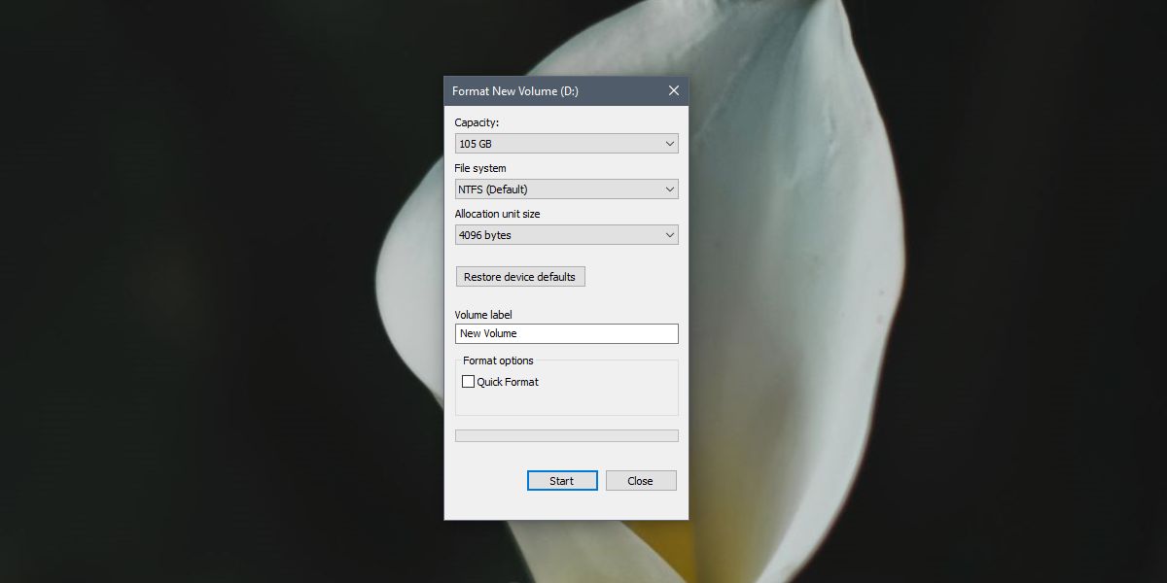Viewport: 1167px width, 583px height.
Task: Click the Volume label caption text
Action: pos(483,315)
